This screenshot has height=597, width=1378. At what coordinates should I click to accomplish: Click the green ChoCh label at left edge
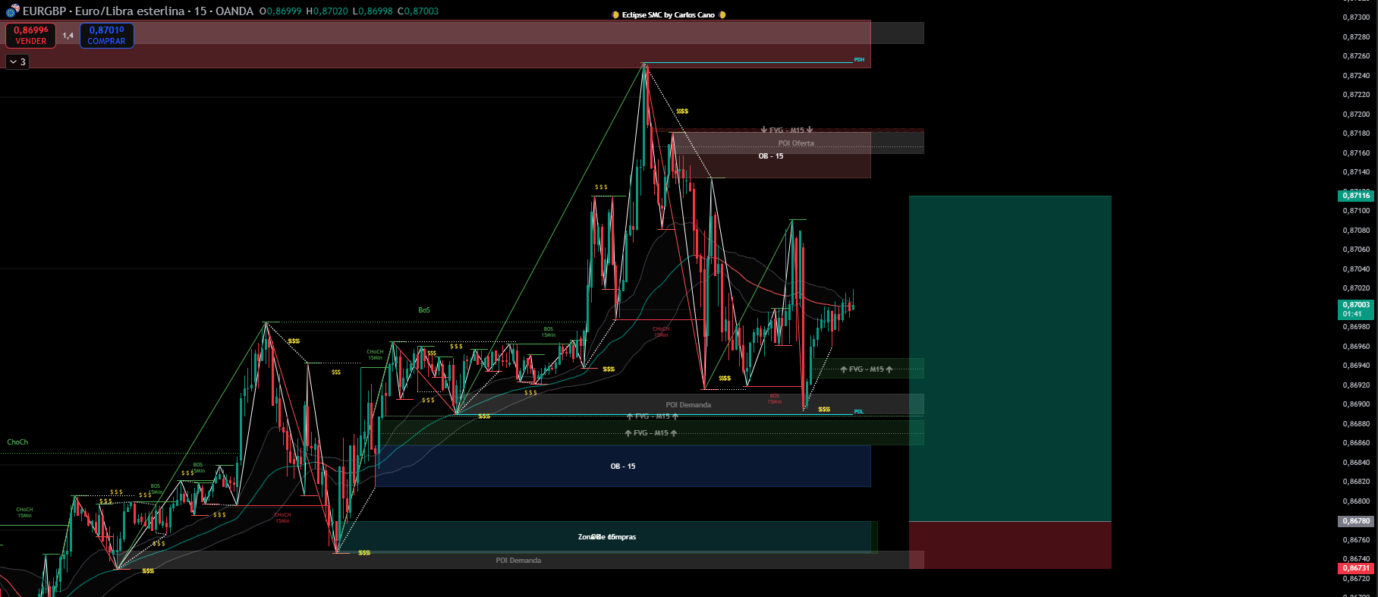pos(17,442)
